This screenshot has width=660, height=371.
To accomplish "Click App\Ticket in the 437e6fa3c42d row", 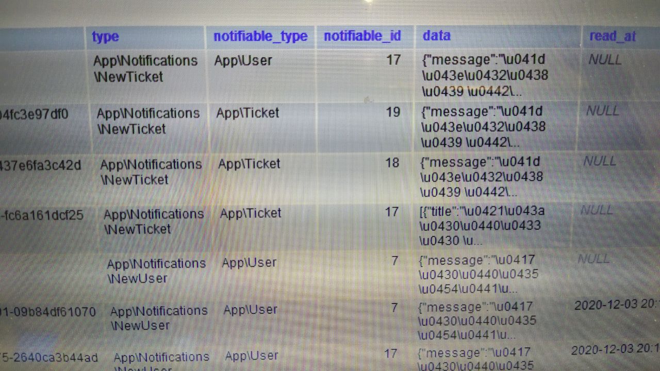I will point(249,164).
